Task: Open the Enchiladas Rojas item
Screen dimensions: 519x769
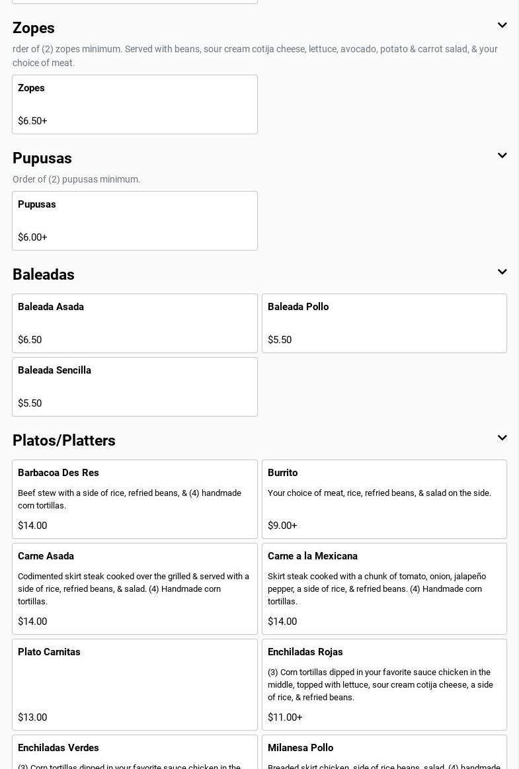Action: (x=384, y=684)
